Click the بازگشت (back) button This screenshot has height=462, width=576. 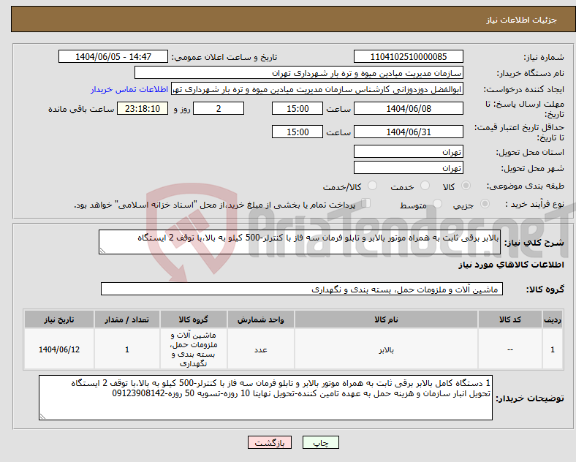coord(270,442)
